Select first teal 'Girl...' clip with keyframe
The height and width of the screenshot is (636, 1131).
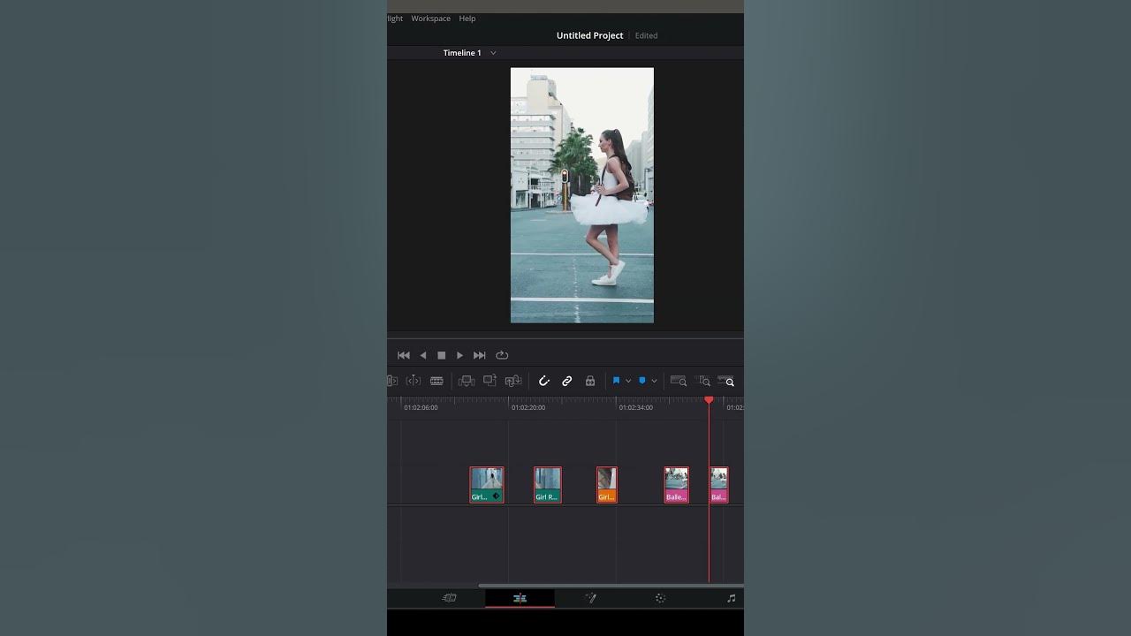487,485
